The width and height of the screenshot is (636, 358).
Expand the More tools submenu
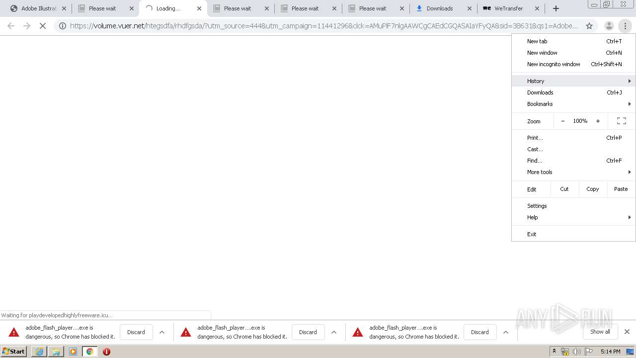573,172
